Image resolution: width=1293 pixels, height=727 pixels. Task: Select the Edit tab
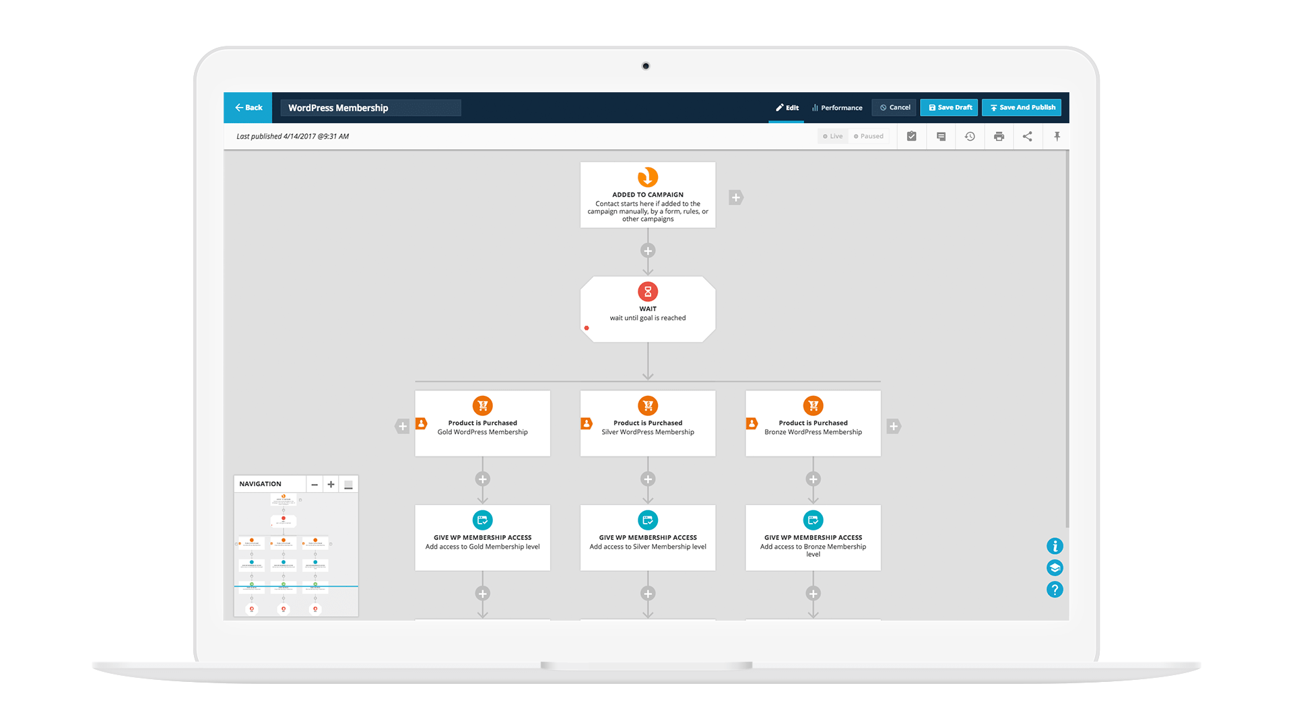click(x=787, y=108)
